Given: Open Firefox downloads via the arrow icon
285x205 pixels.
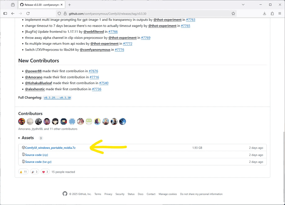Looking at the screenshot, I should point(264,13).
